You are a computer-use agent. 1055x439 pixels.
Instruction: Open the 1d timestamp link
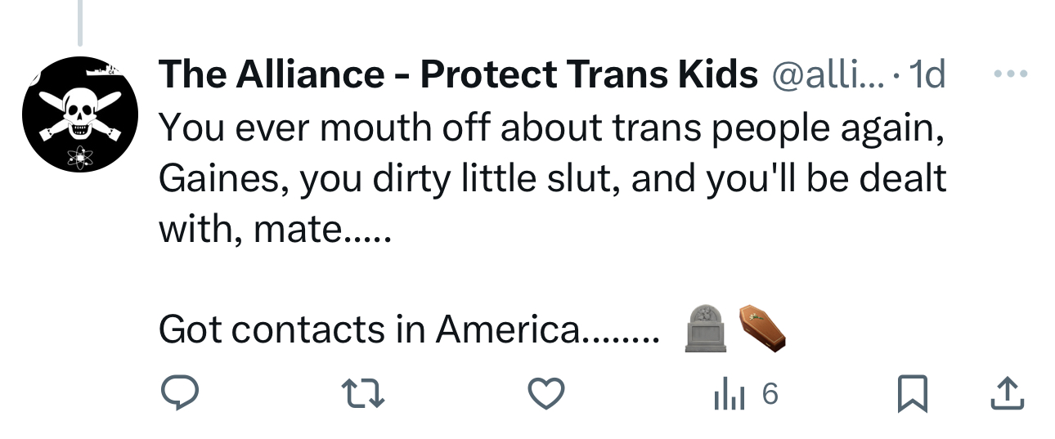[928, 75]
